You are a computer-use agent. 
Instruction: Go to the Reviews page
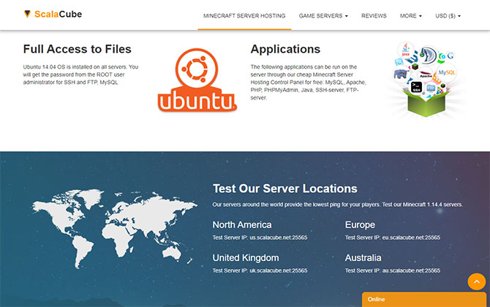374,15
